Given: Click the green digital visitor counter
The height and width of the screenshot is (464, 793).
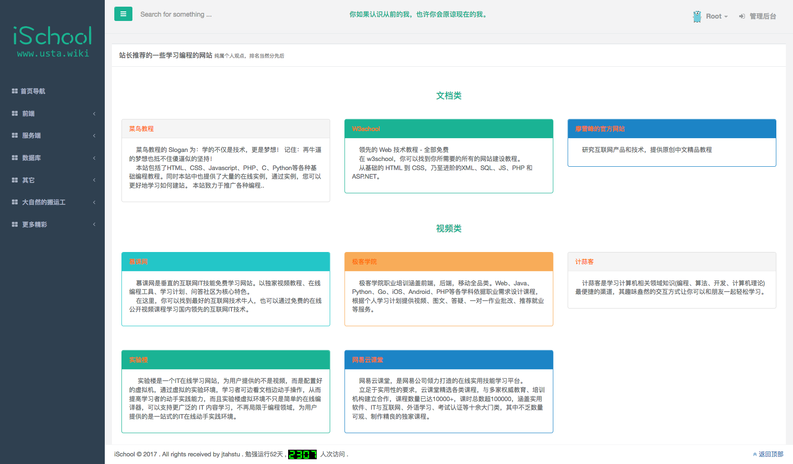Looking at the screenshot, I should (x=302, y=454).
